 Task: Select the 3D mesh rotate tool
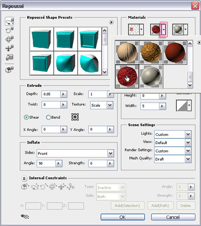(x=10, y=21)
